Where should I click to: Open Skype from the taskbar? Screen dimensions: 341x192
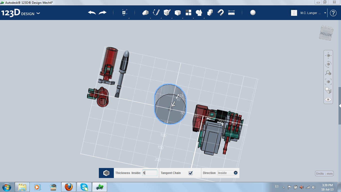pos(84,187)
